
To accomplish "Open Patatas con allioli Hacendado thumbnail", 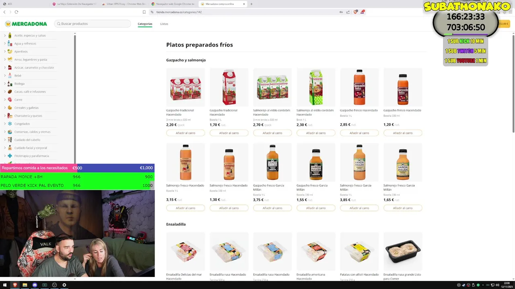I will click(359, 251).
